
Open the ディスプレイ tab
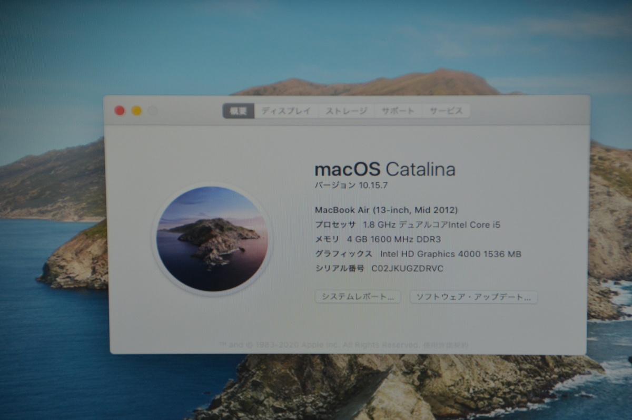[286, 111]
